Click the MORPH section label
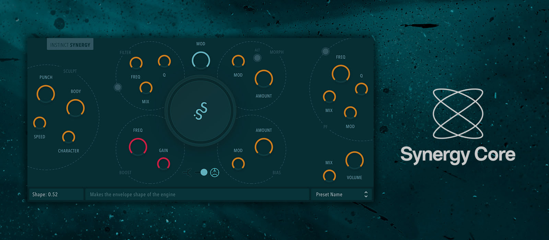 pos(277,52)
